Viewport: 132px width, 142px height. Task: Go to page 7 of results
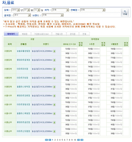[67, 140]
